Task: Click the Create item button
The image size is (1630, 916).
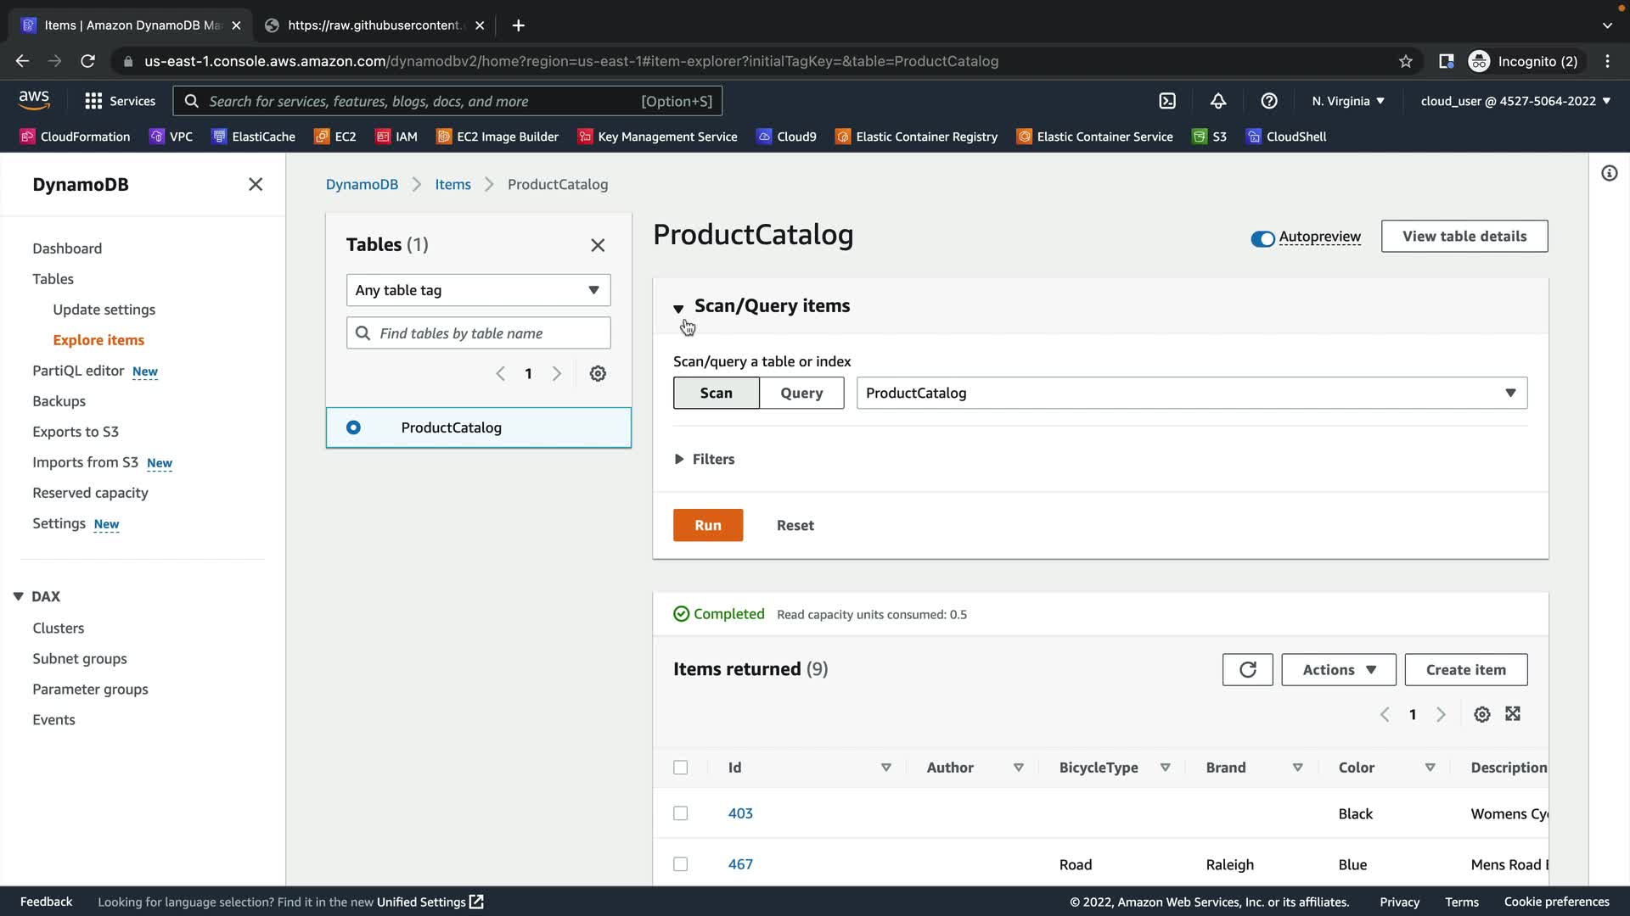Action: point(1465,670)
